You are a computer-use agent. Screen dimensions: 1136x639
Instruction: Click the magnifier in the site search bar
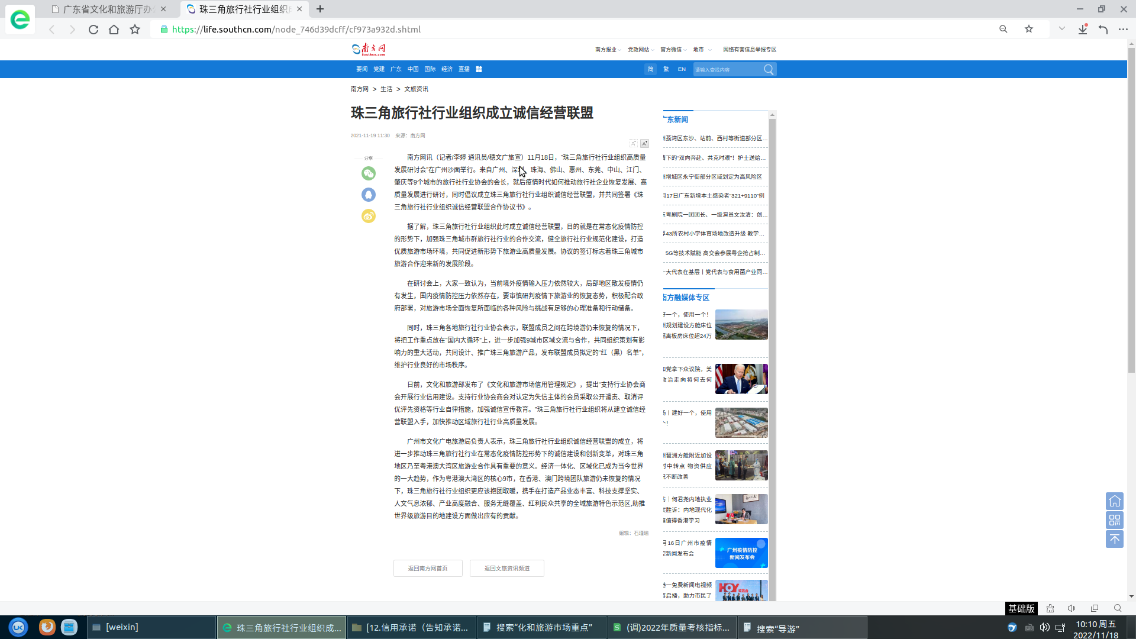tap(768, 69)
